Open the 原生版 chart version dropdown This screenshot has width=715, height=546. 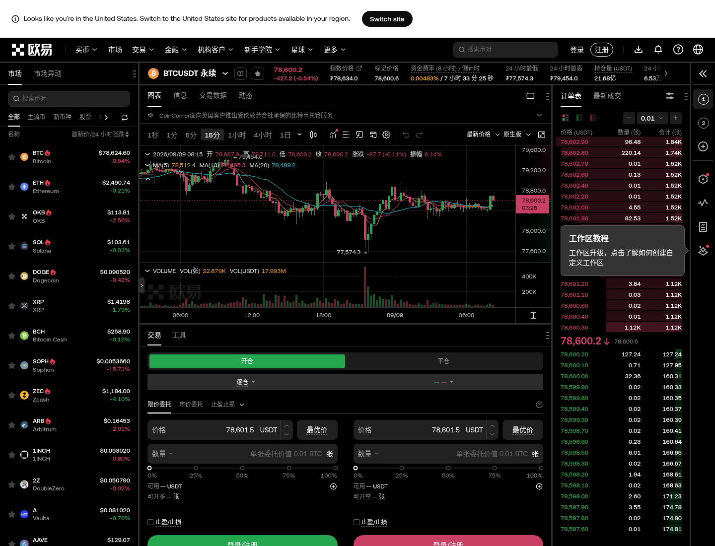[517, 135]
